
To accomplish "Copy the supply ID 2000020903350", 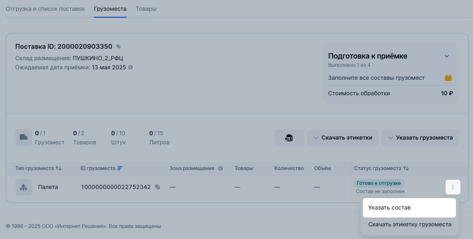I will pos(118,47).
